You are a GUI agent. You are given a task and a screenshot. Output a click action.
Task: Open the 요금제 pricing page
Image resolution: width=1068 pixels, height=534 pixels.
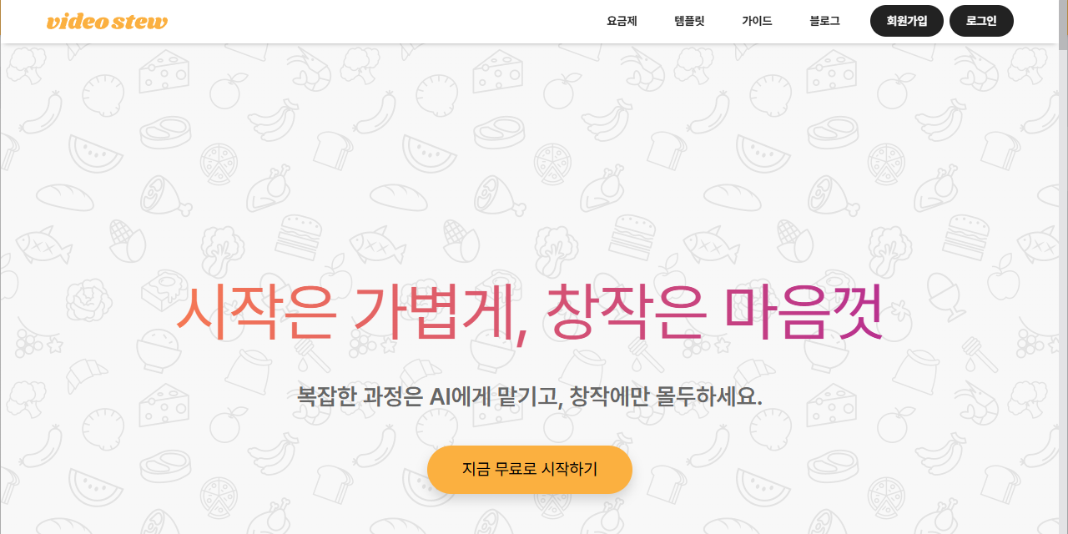tap(622, 21)
